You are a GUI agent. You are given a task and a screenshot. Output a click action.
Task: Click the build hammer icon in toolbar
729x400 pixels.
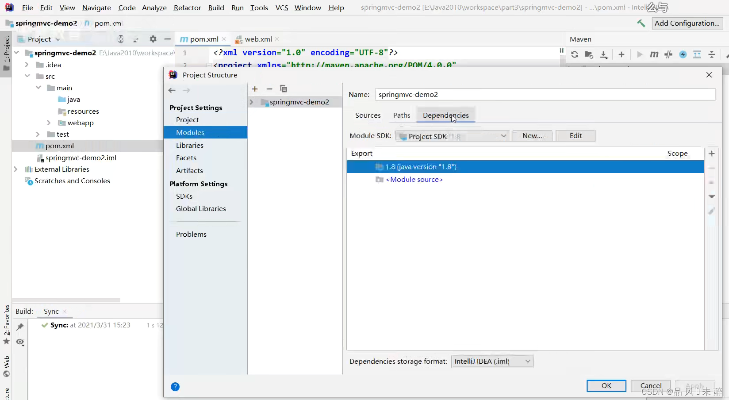click(641, 23)
